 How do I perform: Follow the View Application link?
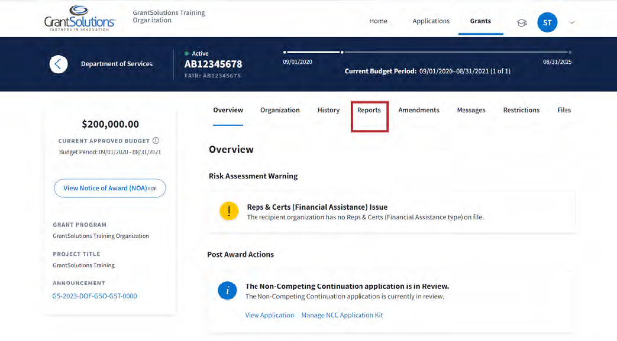coord(269,316)
